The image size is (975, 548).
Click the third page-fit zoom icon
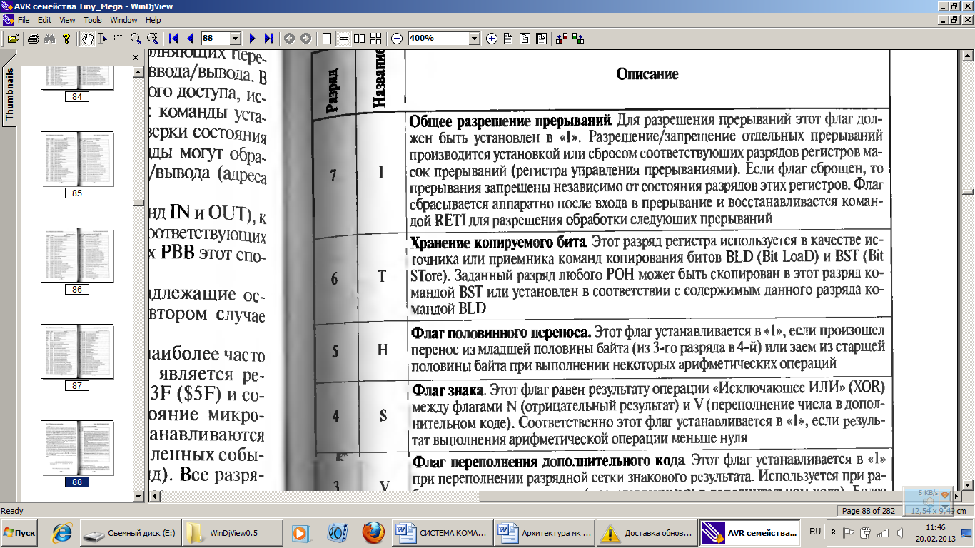point(541,39)
